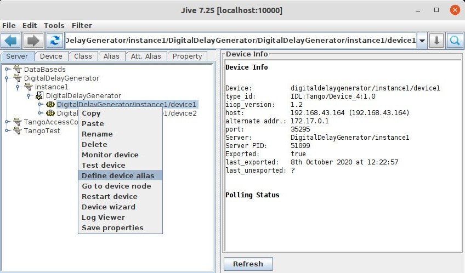Switch to the Att. Alias tab
This screenshot has width=465, height=273.
146,56
